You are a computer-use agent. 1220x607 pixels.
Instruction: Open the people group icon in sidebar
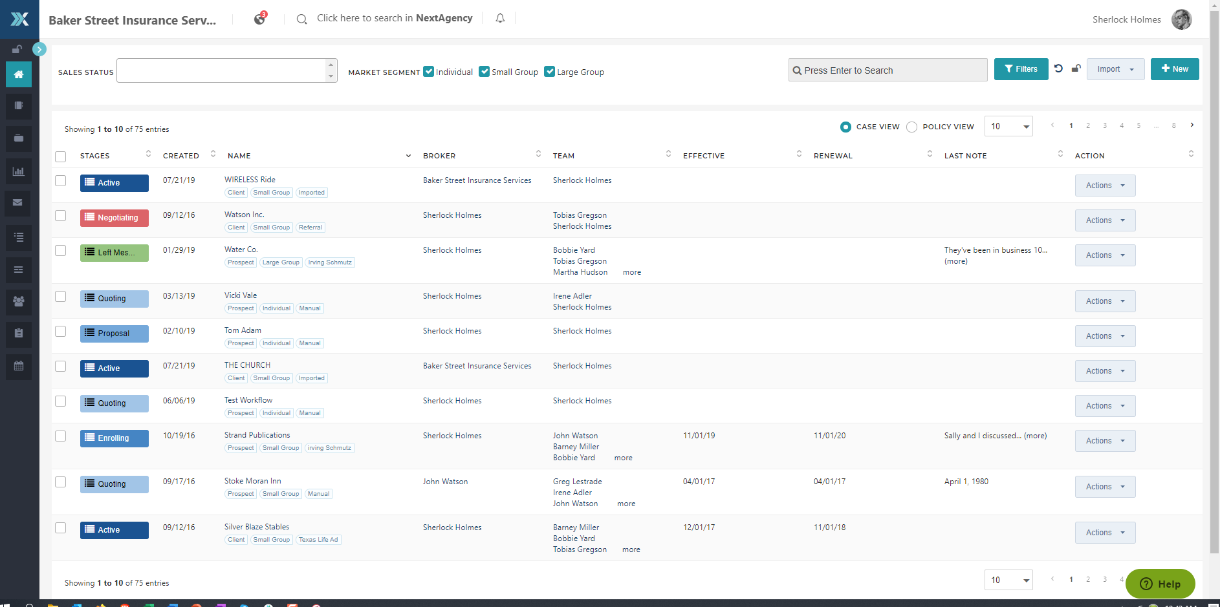(x=19, y=301)
